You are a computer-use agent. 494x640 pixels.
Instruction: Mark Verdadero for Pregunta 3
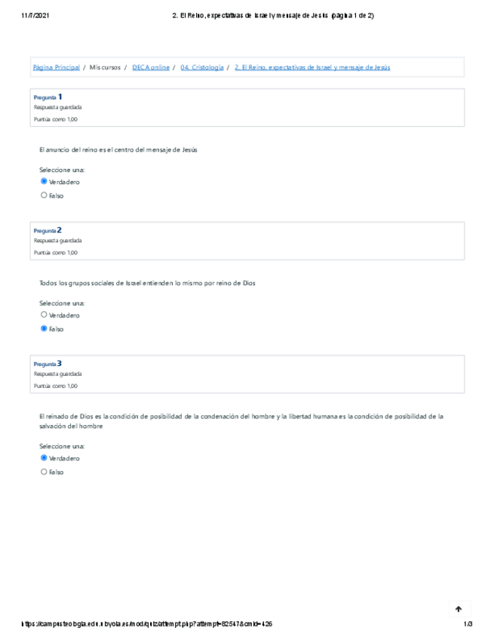click(x=44, y=458)
